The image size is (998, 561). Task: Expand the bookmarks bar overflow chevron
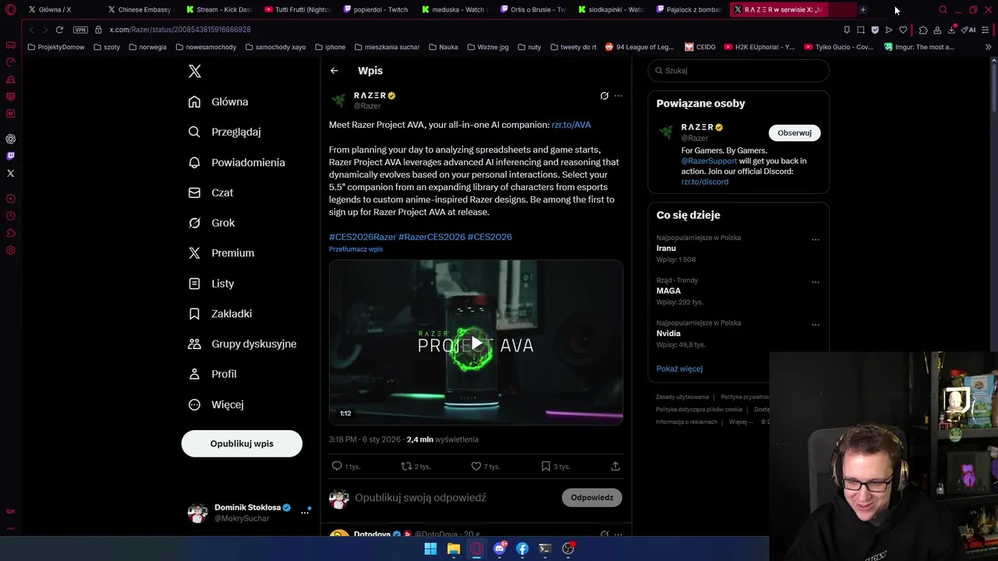988,47
